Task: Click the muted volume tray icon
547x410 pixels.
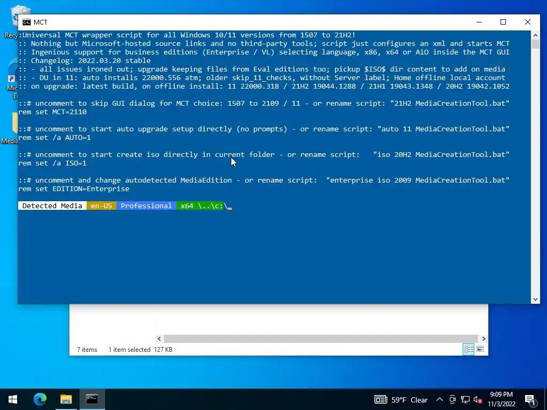Action: coord(478,399)
